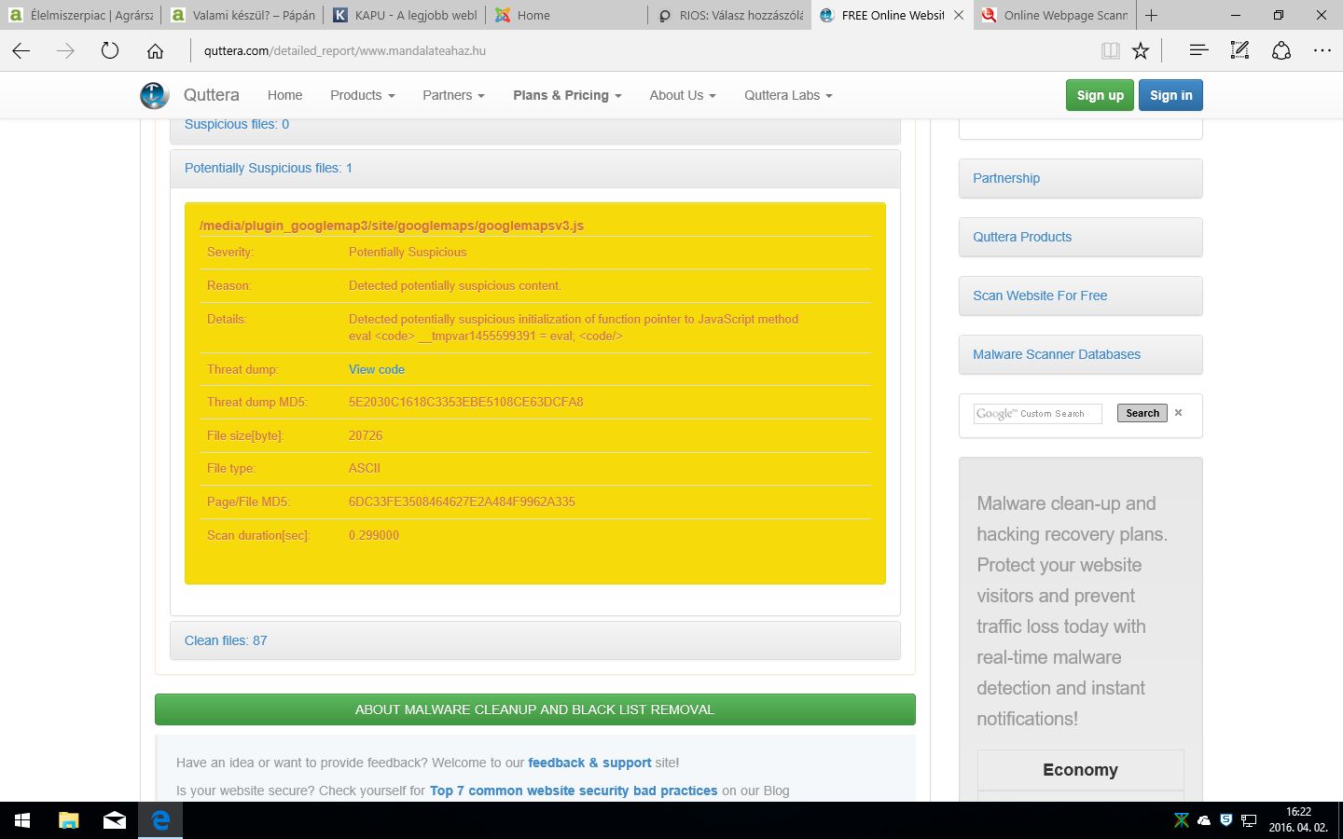Expand the Quttera Labs dropdown menu
Image resolution: width=1343 pixels, height=839 pixels.
(x=788, y=95)
